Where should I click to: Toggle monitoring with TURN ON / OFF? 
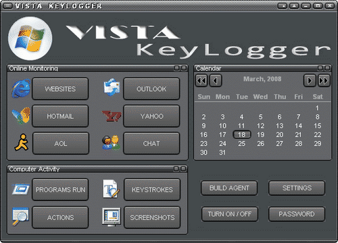pos(230,214)
